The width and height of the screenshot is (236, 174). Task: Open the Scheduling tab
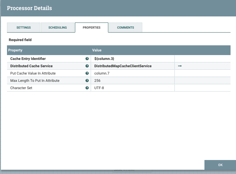click(x=58, y=27)
